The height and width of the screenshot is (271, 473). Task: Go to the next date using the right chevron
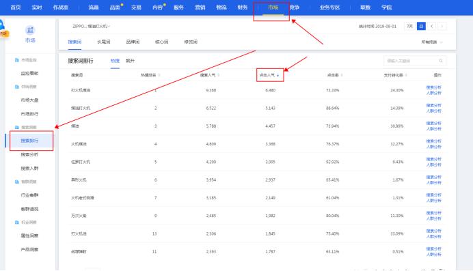tap(442, 27)
